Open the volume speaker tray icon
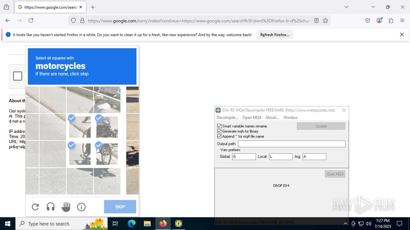Image resolution: width=410 pixels, height=230 pixels. (x=369, y=224)
